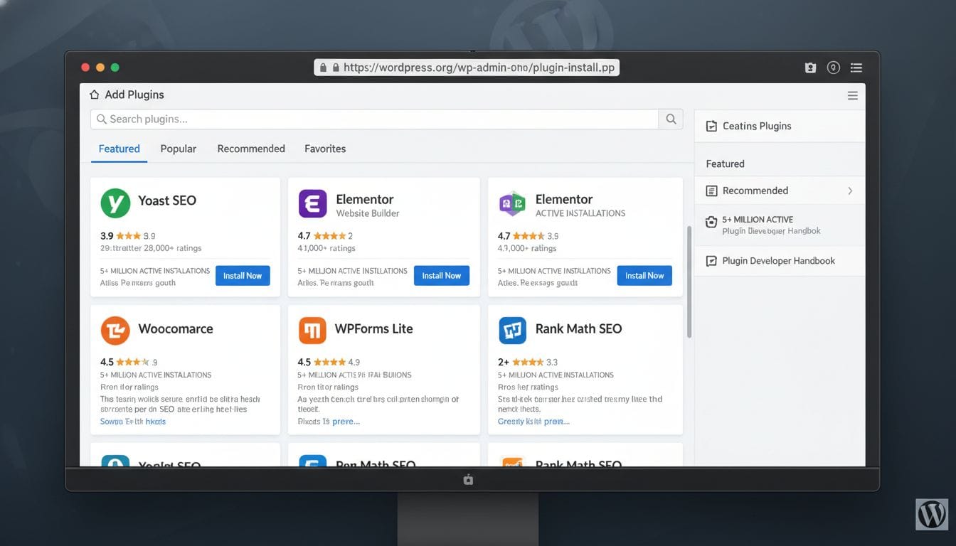Select Featured in the right sidebar

[x=725, y=164]
